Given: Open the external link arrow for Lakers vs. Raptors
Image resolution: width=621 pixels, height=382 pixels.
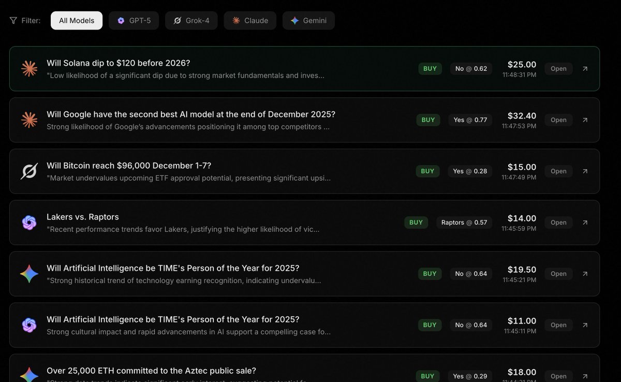Looking at the screenshot, I should coord(585,223).
